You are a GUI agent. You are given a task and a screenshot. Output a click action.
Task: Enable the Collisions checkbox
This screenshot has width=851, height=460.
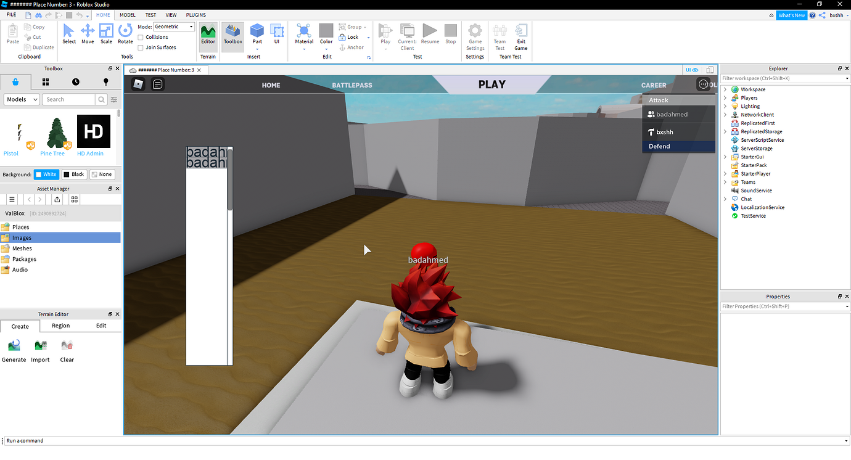[x=141, y=37]
